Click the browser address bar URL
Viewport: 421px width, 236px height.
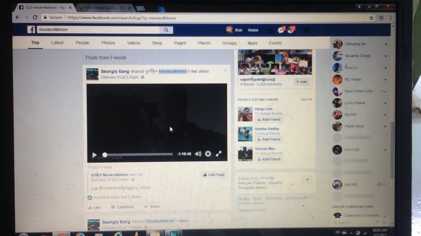click(x=122, y=18)
